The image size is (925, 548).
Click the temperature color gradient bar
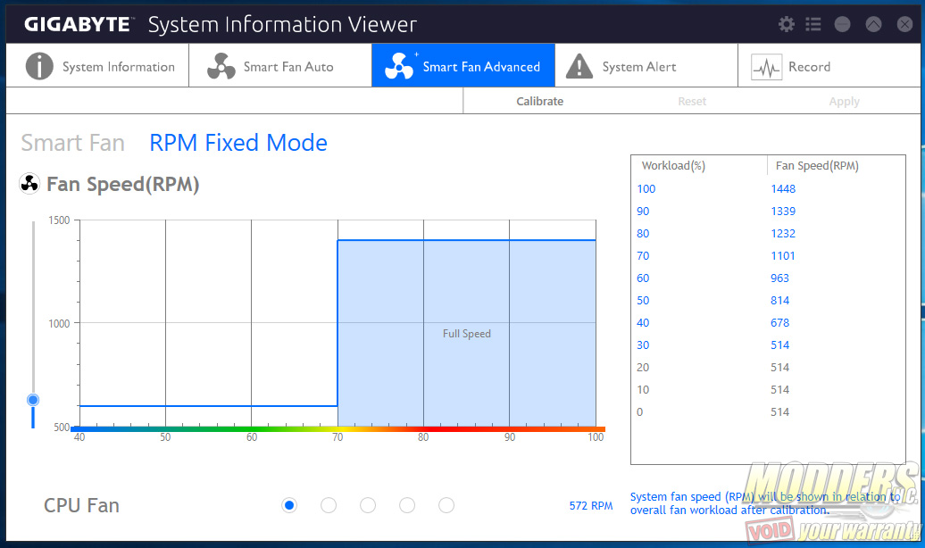pos(338,428)
